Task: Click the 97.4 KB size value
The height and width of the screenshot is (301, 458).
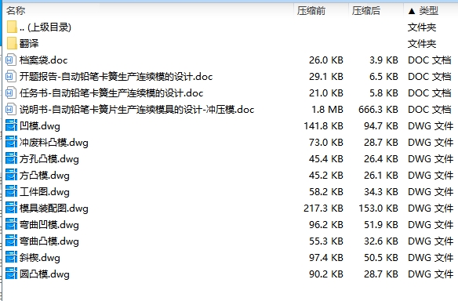Action: [326, 258]
